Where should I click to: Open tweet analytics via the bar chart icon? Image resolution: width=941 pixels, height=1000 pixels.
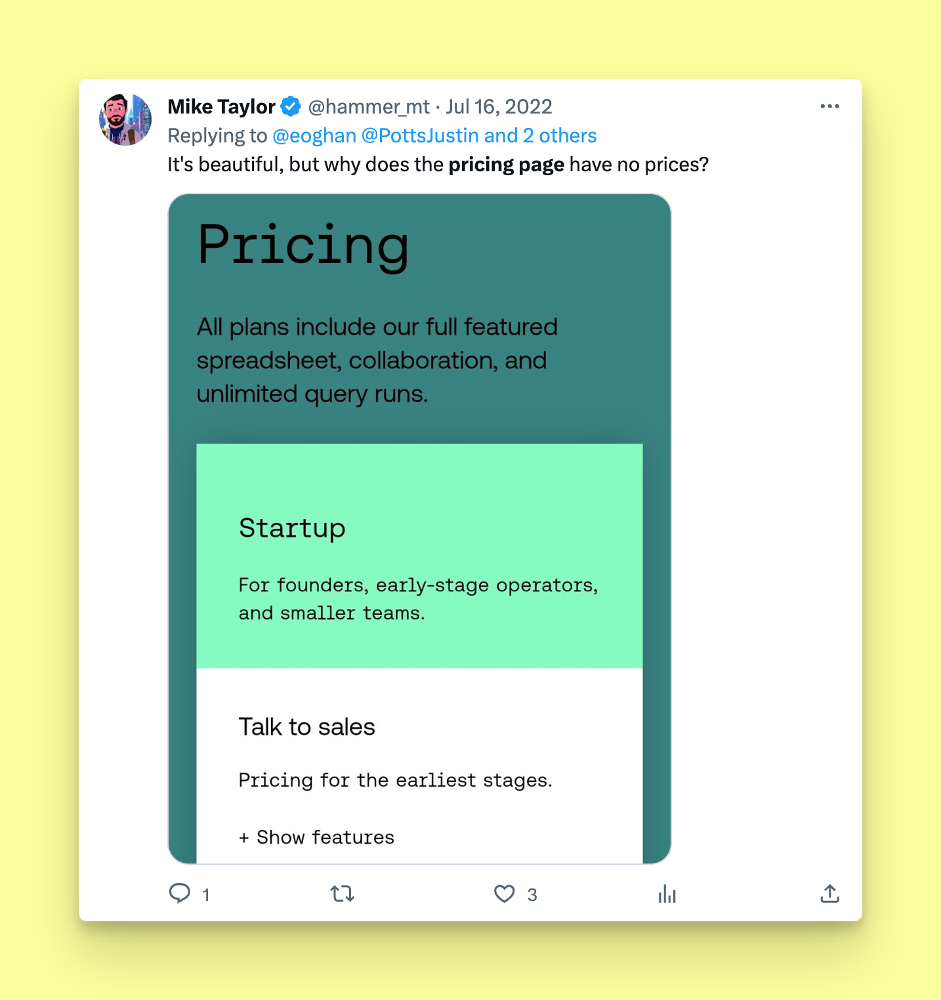(x=667, y=893)
